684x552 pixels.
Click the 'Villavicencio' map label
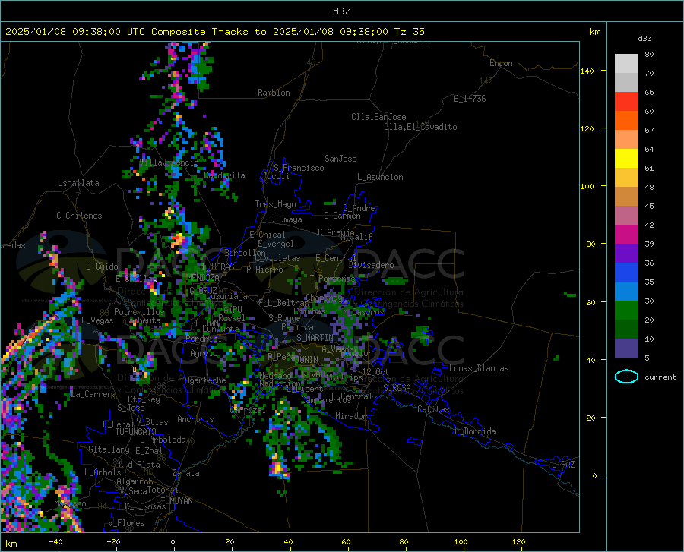[x=169, y=162]
